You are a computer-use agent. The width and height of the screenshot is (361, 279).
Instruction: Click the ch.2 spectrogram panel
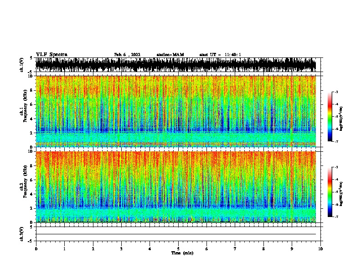point(176,187)
